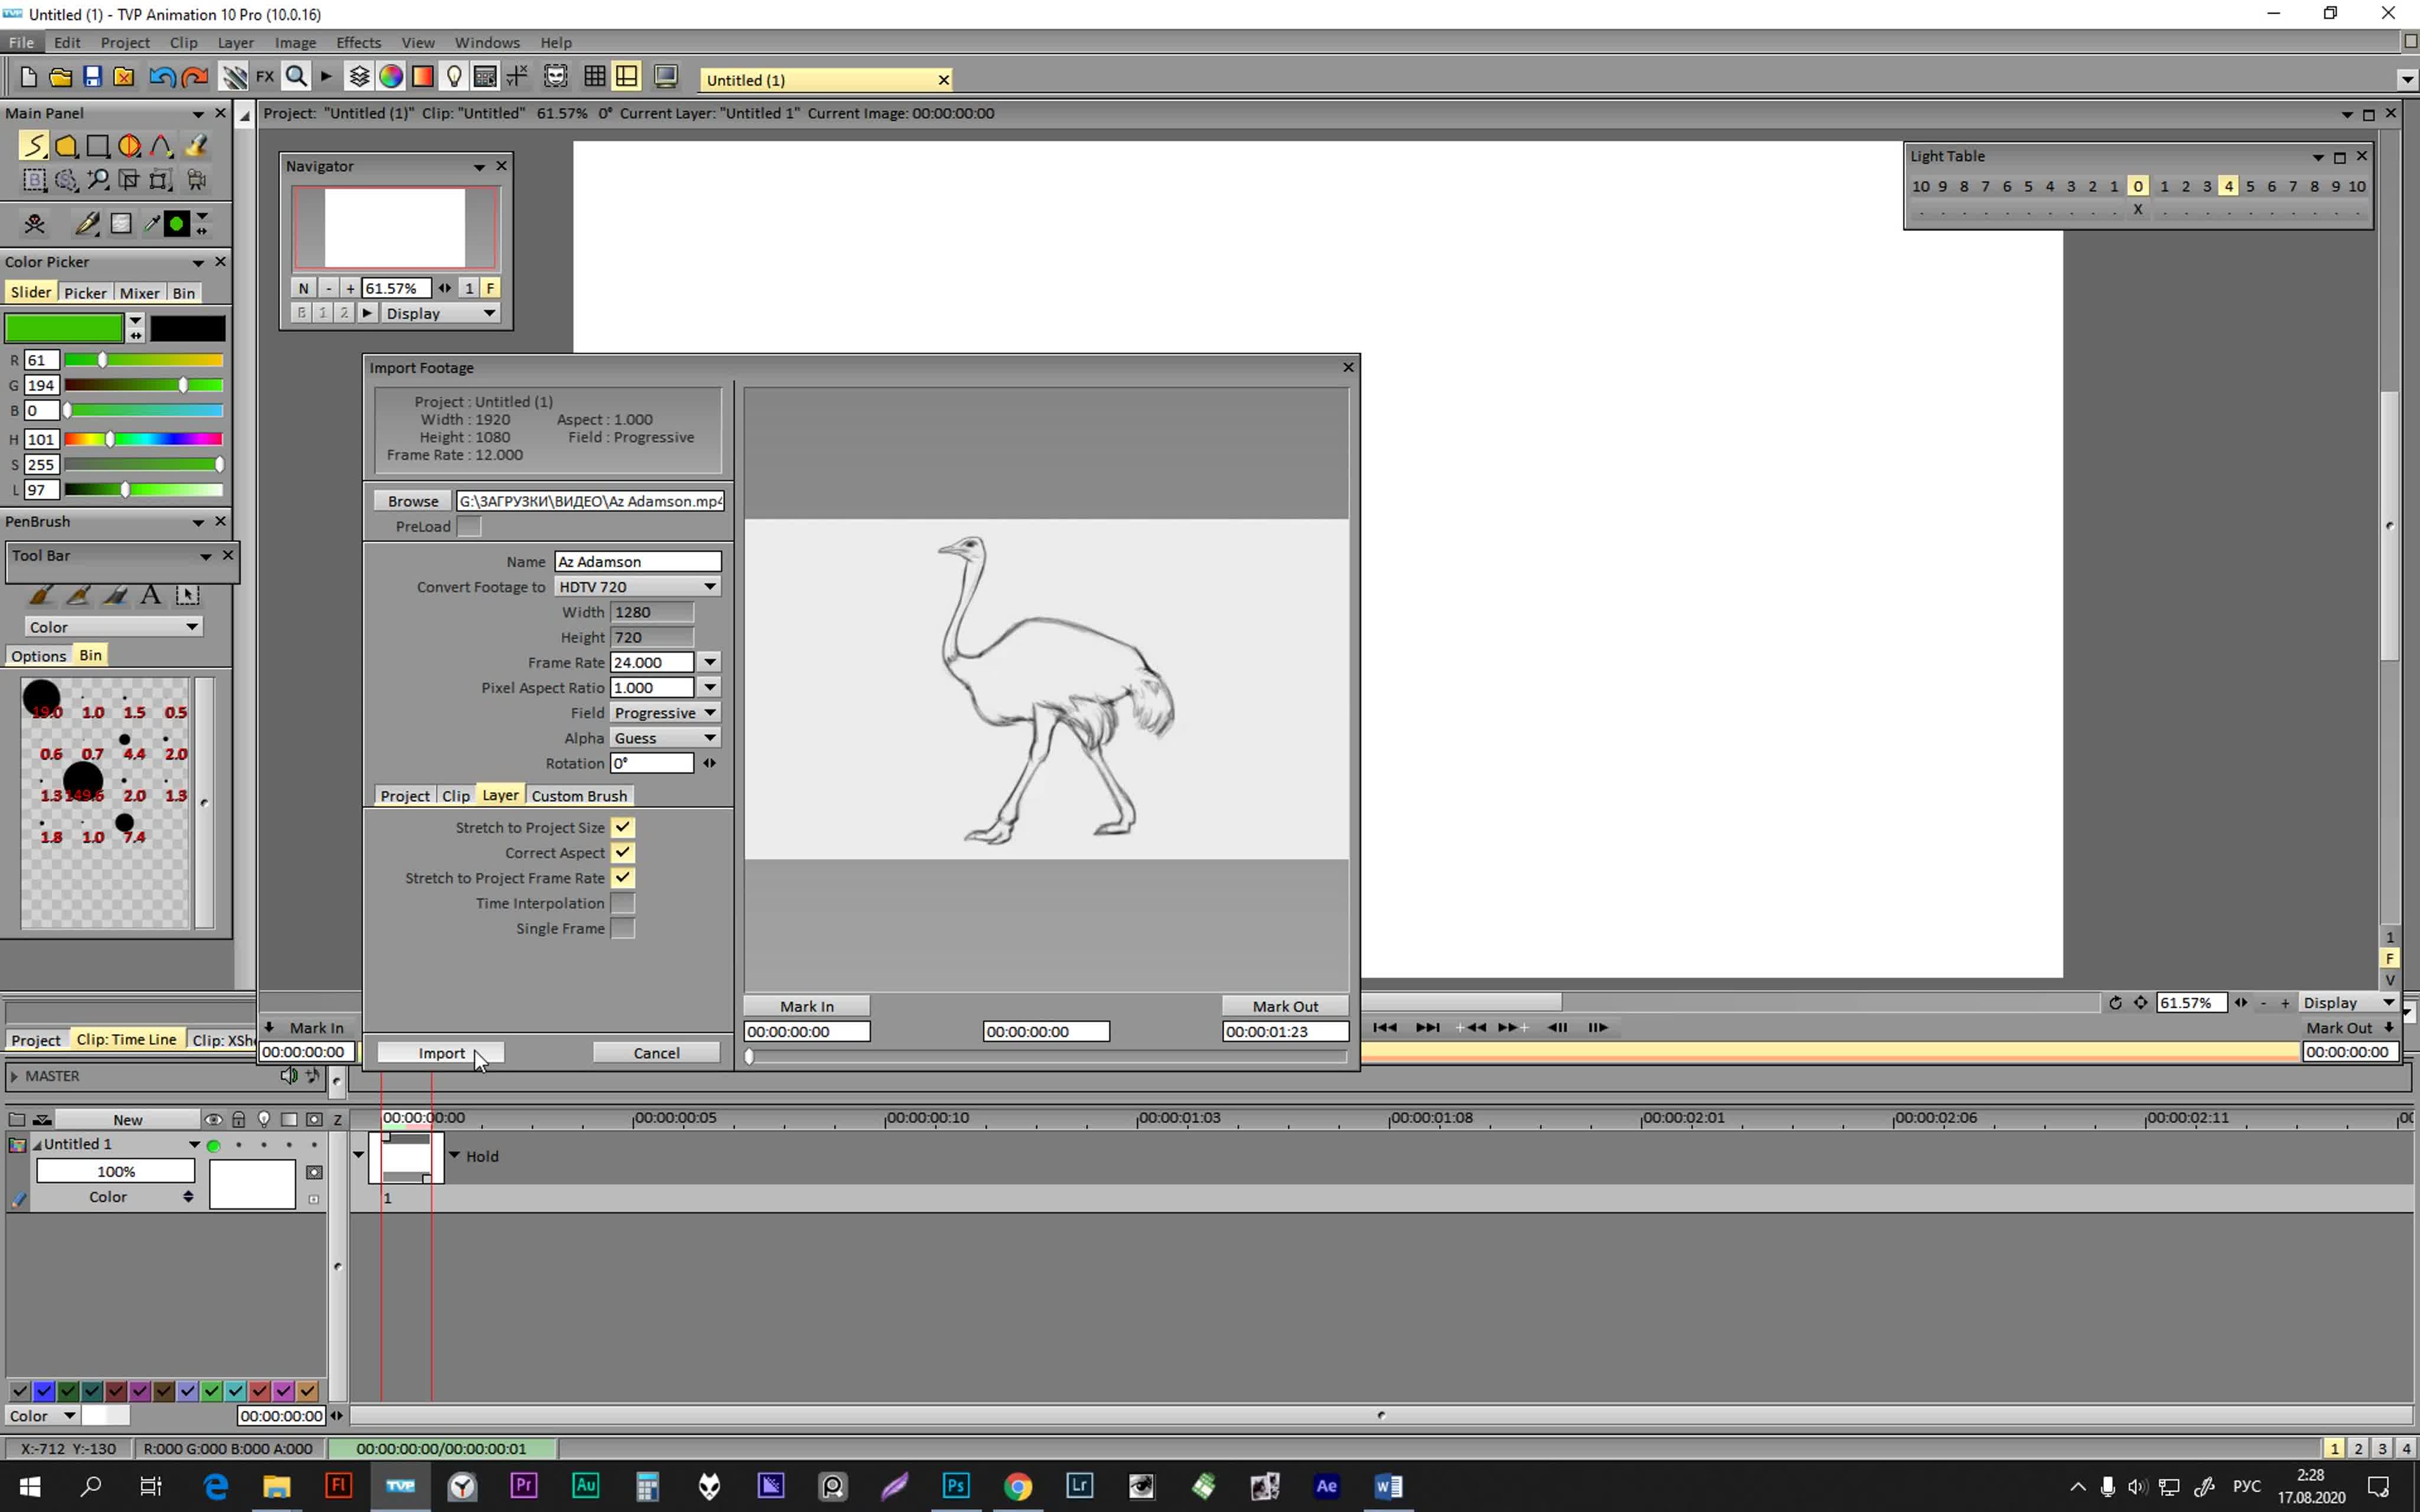Click the Browse button in Import Footage
The image size is (2420, 1512).
[x=411, y=500]
